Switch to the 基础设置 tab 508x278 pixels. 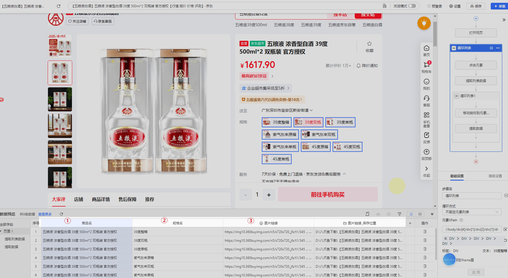pos(457,176)
